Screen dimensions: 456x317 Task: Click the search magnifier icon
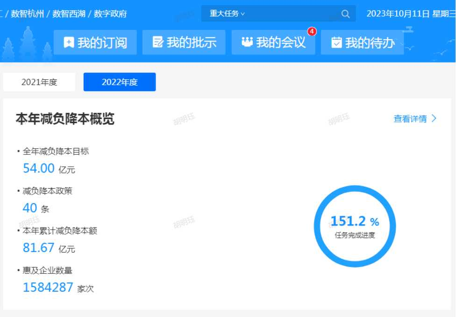345,14
